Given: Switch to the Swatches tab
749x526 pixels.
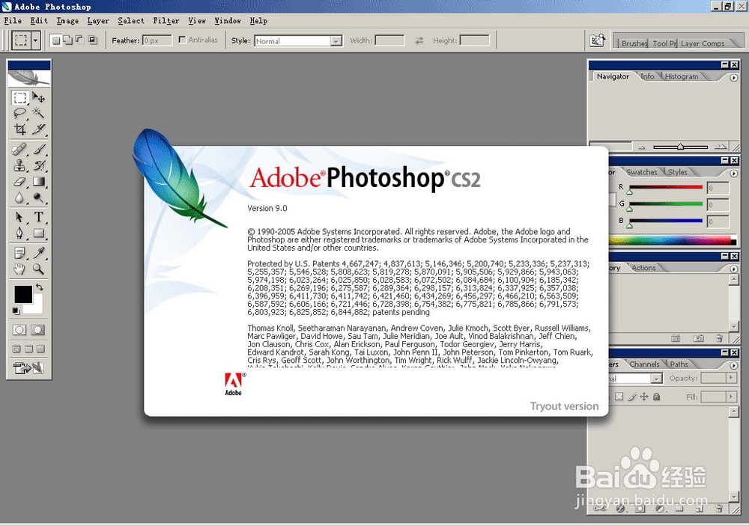Looking at the screenshot, I should (642, 172).
